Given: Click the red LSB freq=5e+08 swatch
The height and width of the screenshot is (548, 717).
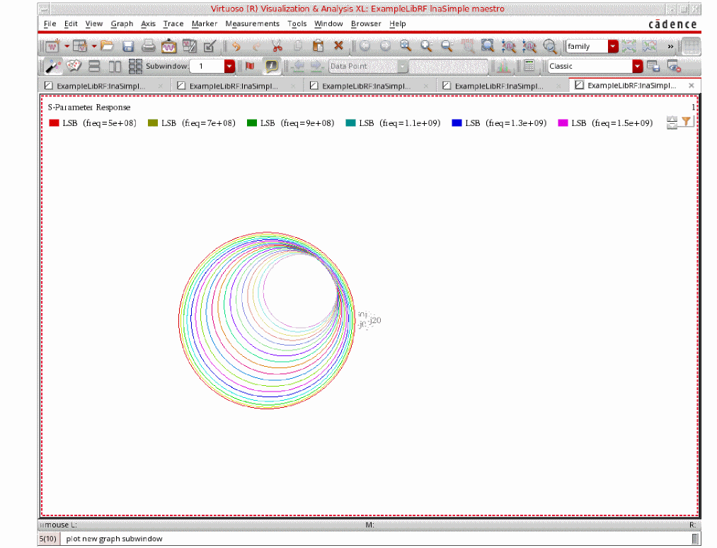Looking at the screenshot, I should pos(54,123).
